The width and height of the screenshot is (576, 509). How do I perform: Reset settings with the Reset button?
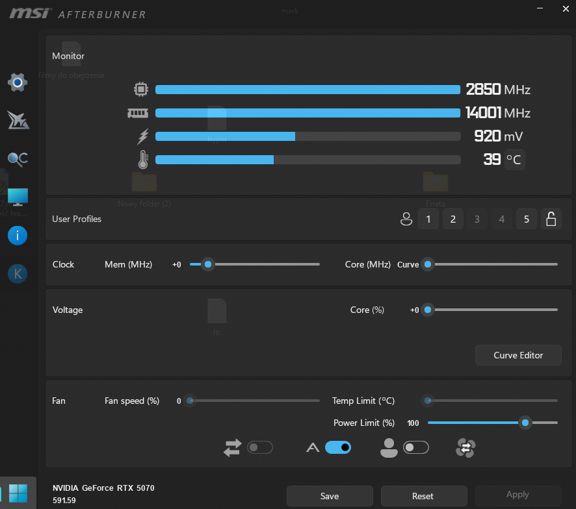pos(423,496)
